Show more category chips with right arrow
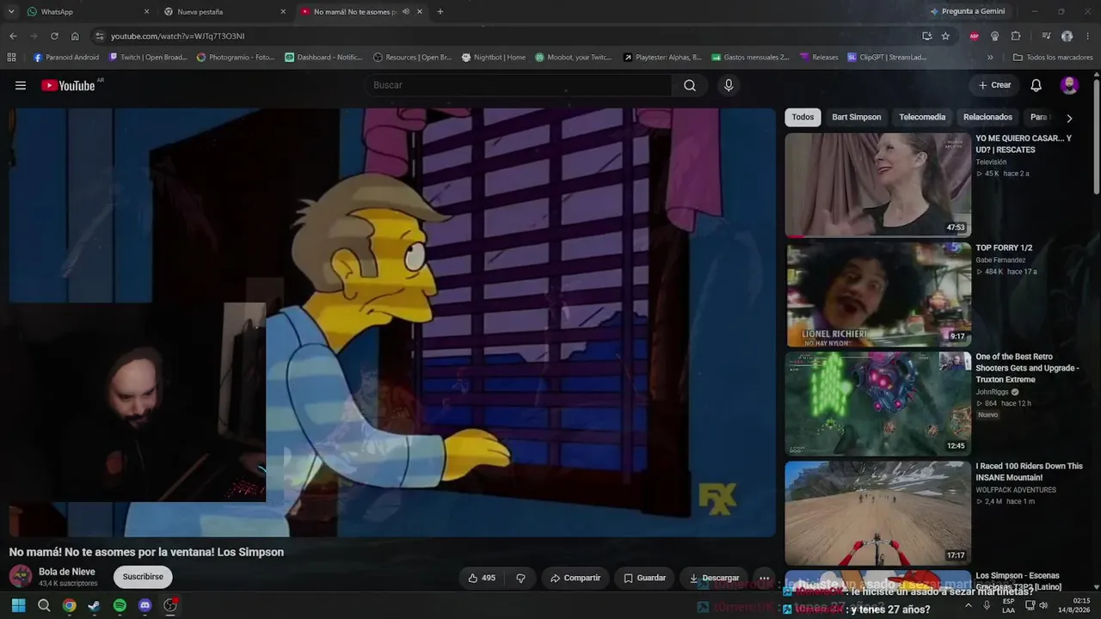Image resolution: width=1101 pixels, height=619 pixels. [x=1069, y=118]
